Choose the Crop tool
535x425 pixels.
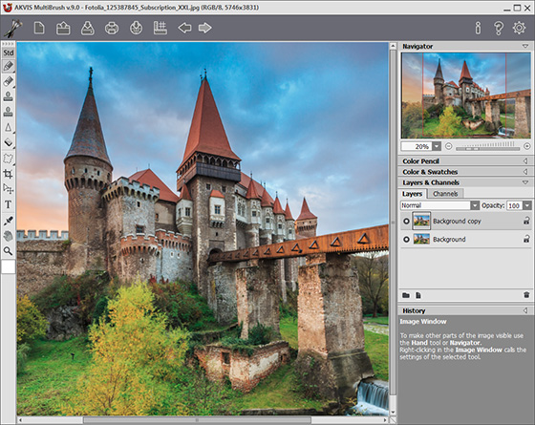point(9,174)
